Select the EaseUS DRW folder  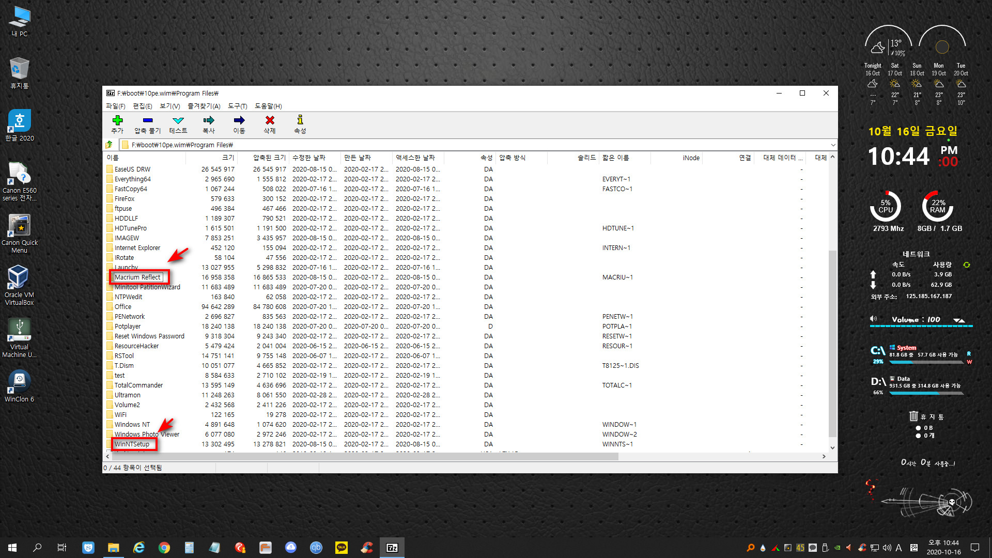[132, 169]
